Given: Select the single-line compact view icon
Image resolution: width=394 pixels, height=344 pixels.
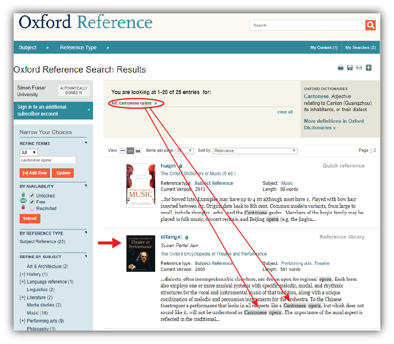Looking at the screenshot, I should [122, 151].
